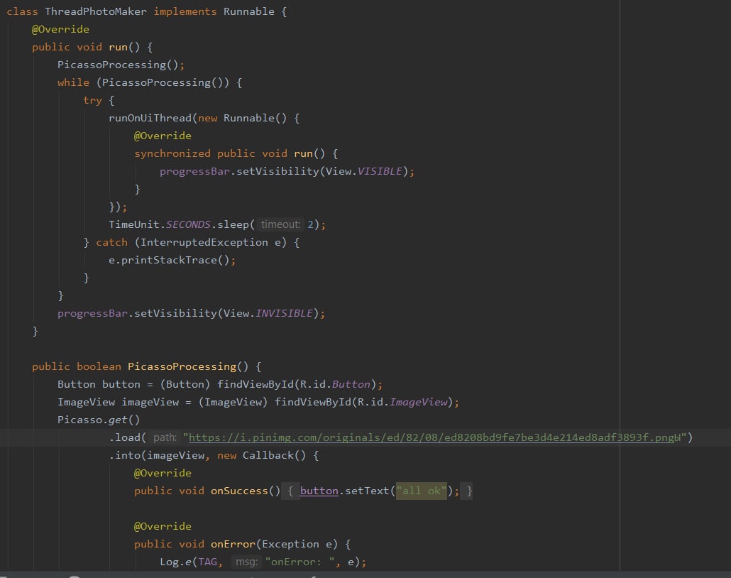Click the SECONDS constant
Image resolution: width=731 pixels, height=578 pixels.
[x=188, y=224]
